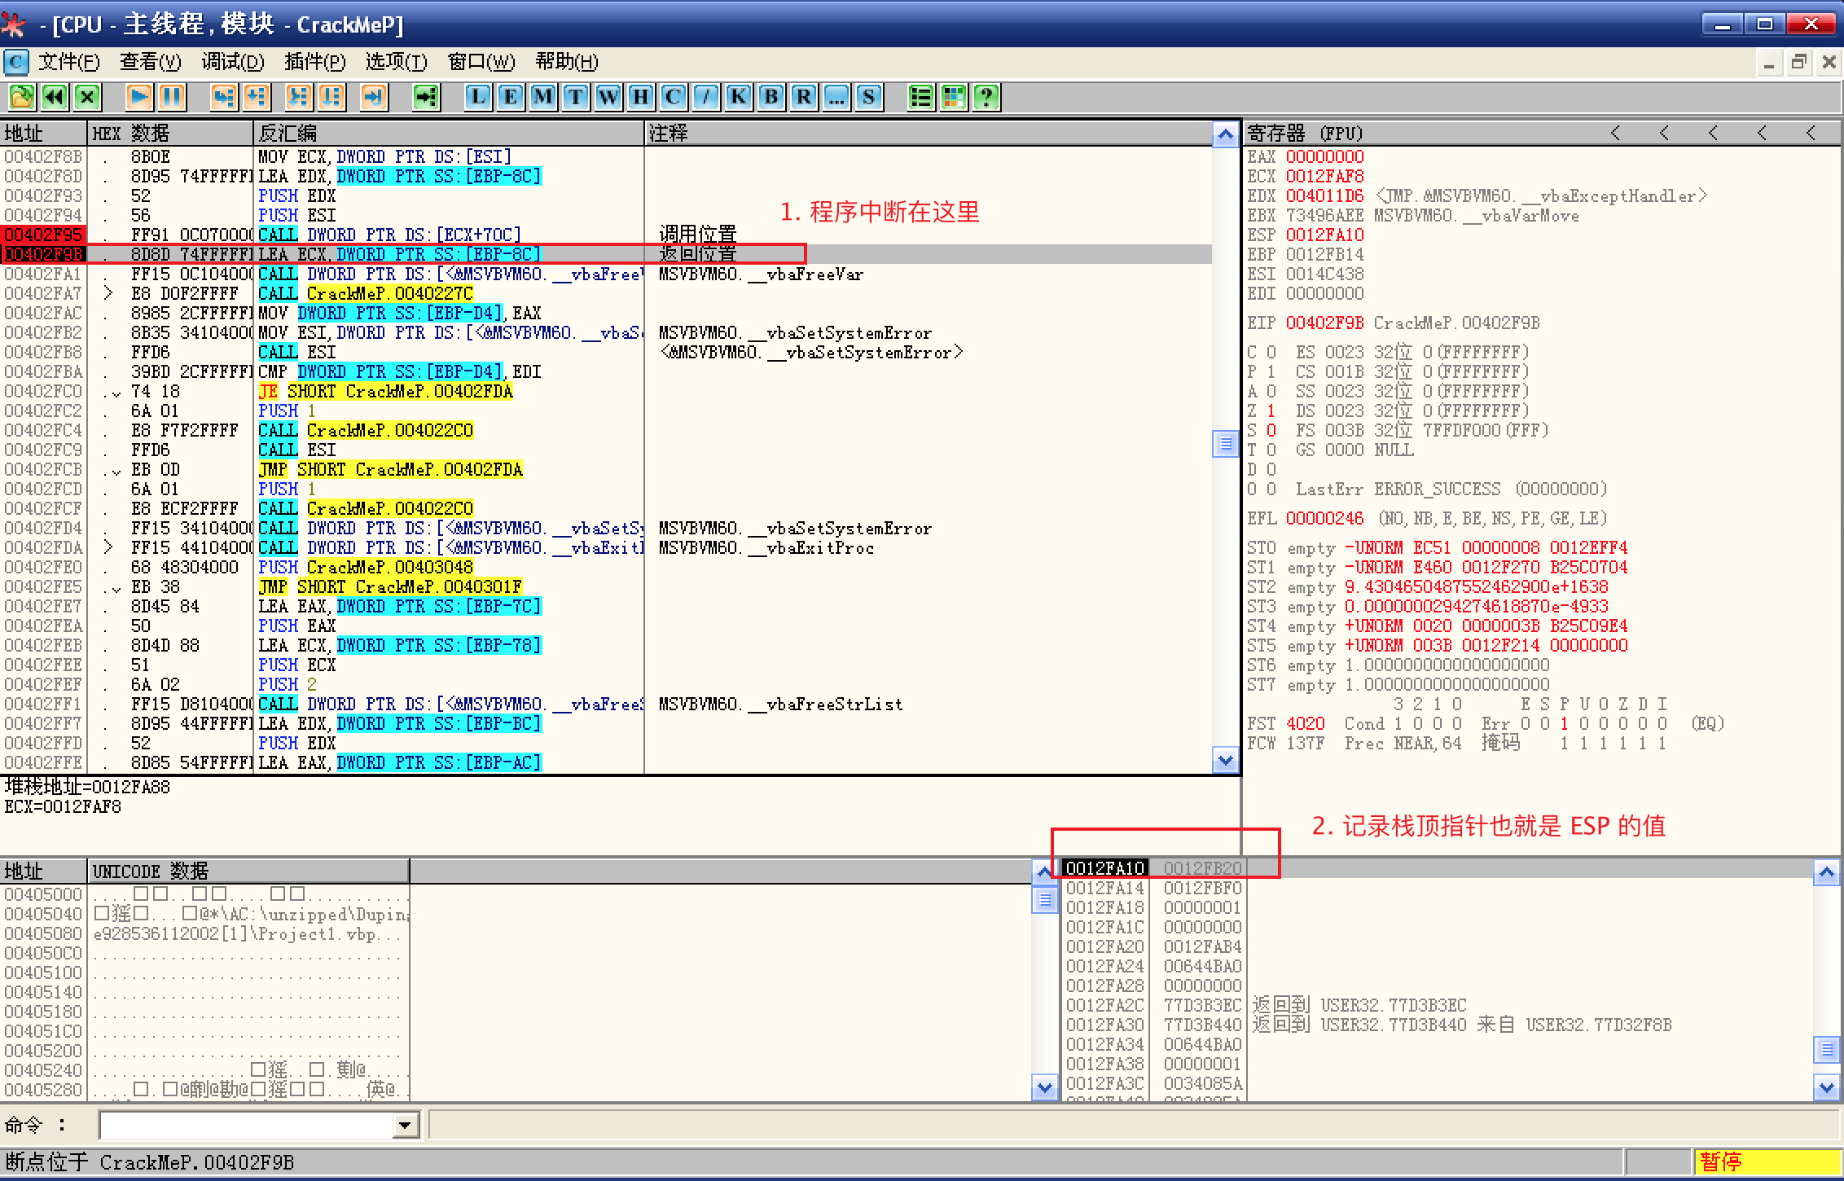
Task: Click the Step into toolbar icon
Action: point(223,98)
